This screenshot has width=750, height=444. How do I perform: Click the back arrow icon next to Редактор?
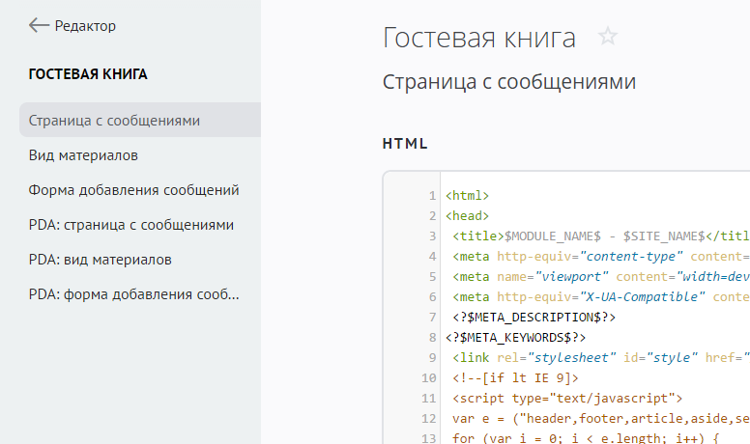click(x=39, y=26)
